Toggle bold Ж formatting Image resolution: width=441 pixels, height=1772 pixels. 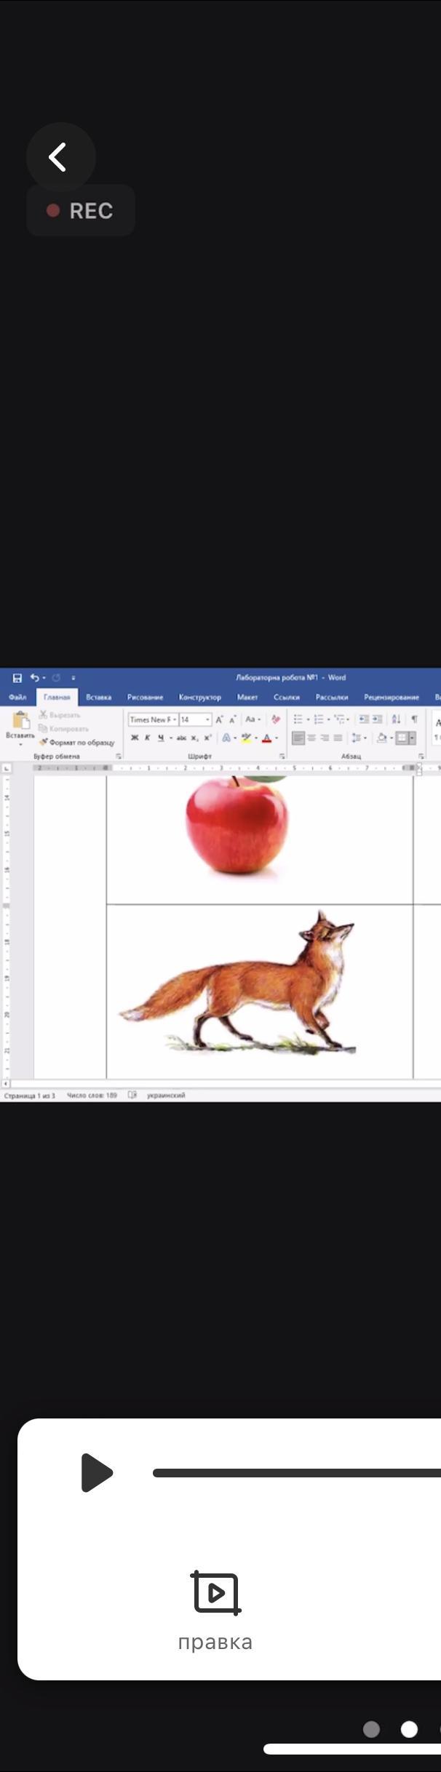[135, 738]
